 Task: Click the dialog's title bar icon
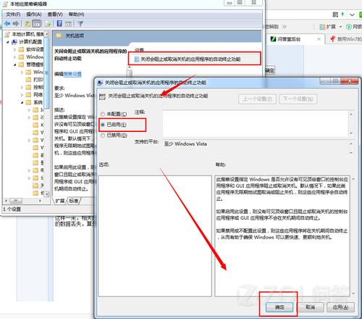100,83
